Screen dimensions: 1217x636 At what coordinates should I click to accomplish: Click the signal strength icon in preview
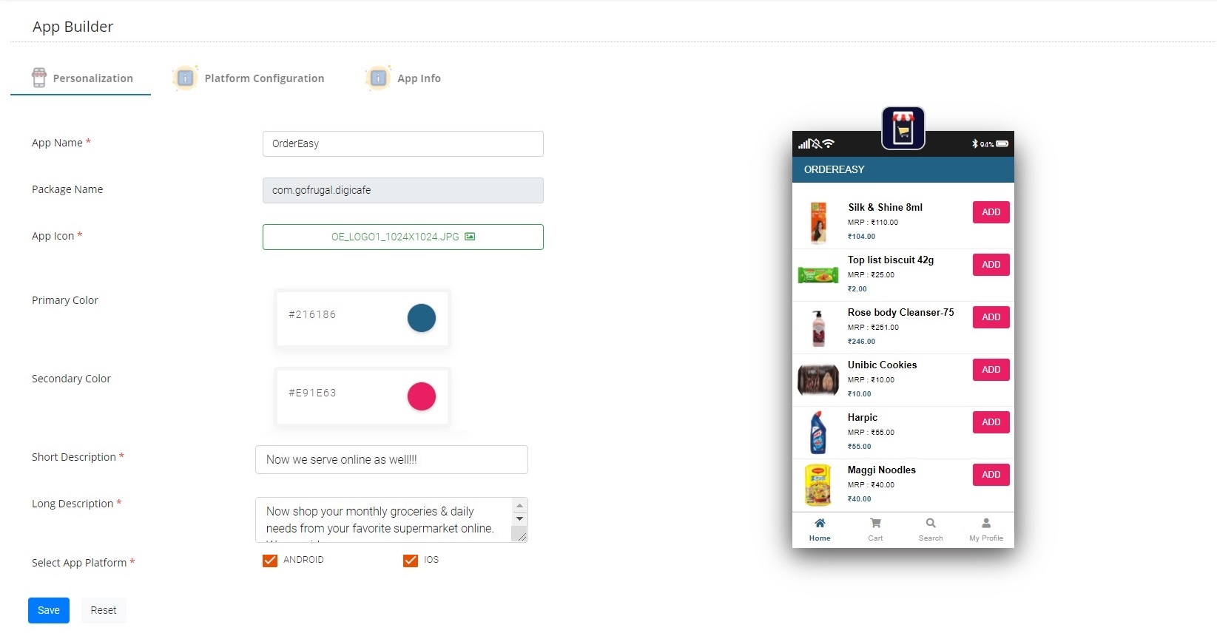coord(803,143)
